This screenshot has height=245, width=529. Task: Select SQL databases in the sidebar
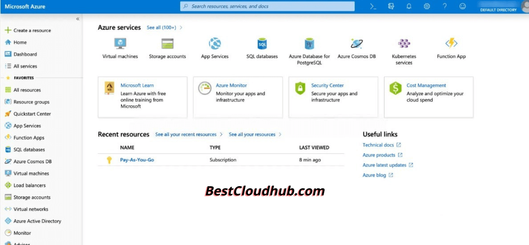coord(29,149)
